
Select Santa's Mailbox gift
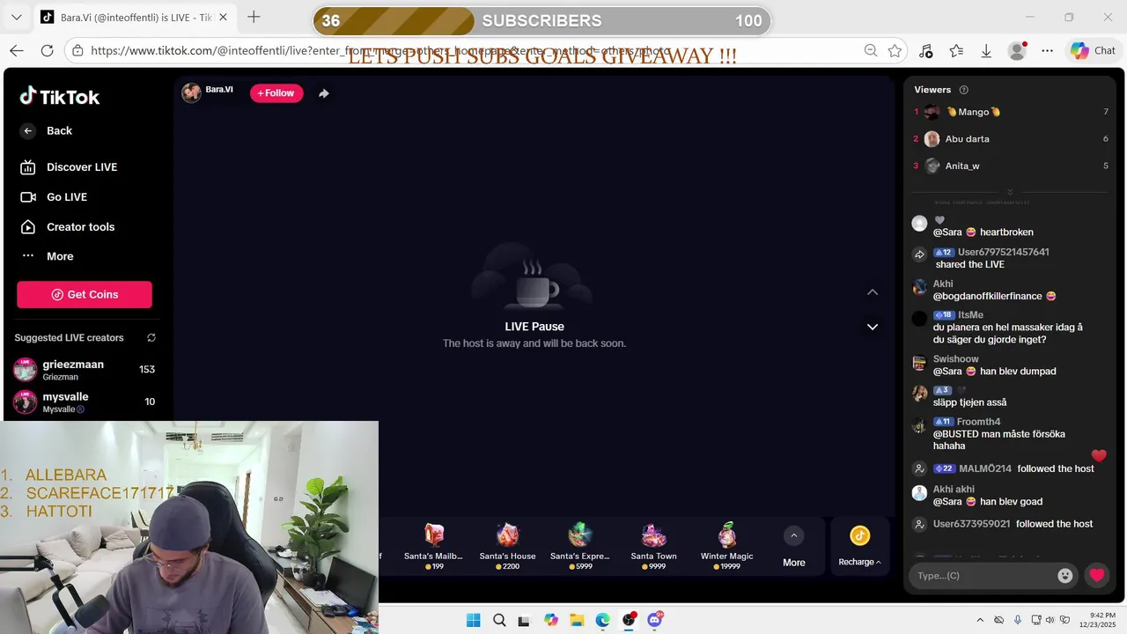coord(433,546)
